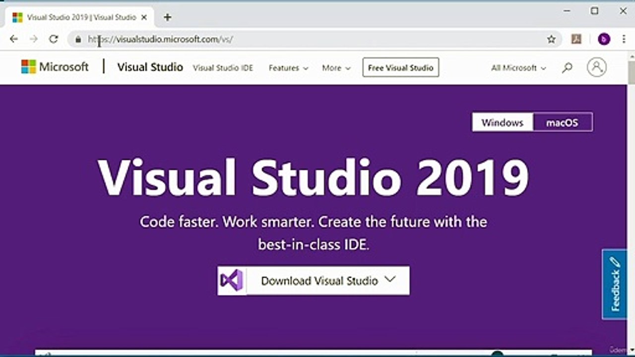Open the Feedback side tab

tap(614, 284)
